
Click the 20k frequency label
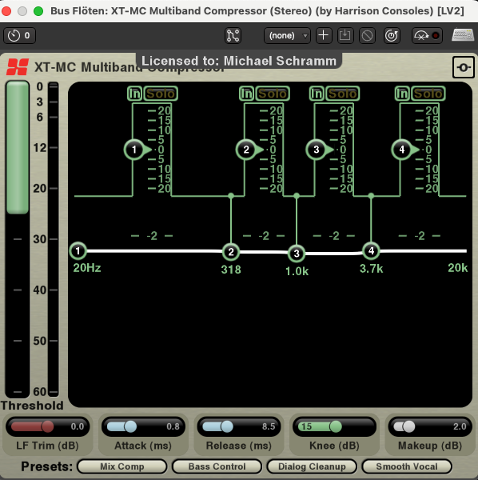tap(457, 268)
